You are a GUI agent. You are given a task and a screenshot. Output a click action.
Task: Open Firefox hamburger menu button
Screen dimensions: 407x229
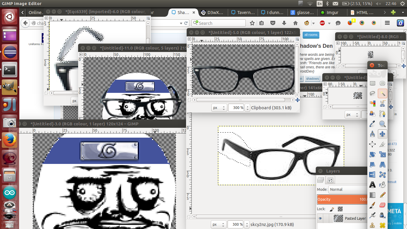387,23
